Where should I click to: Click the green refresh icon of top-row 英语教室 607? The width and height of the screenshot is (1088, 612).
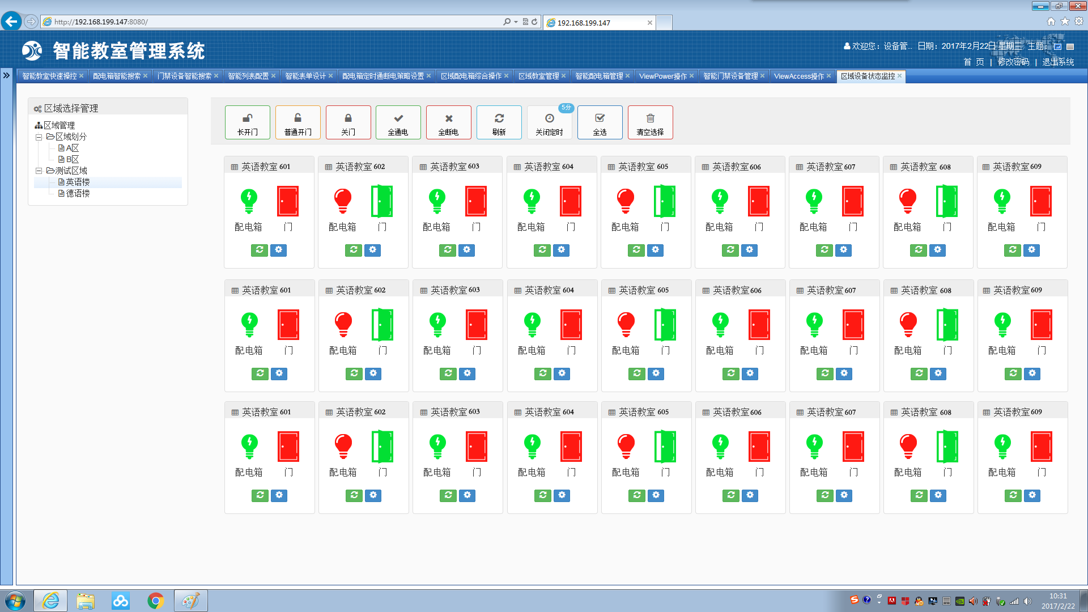(x=824, y=250)
